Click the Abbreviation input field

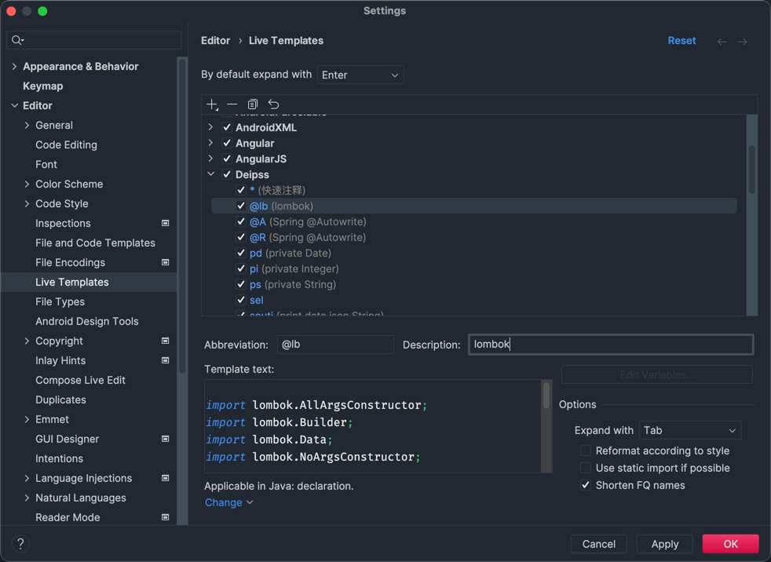tap(335, 345)
